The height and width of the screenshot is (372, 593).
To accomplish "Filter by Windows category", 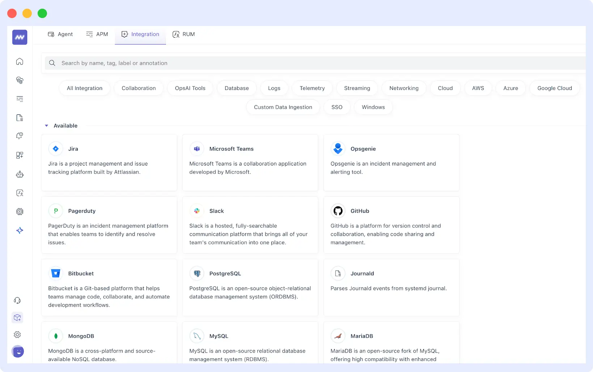I will pyautogui.click(x=374, y=107).
